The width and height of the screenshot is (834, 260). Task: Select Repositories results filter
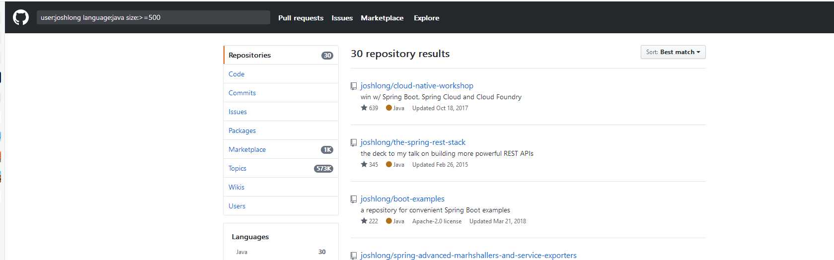[281, 55]
